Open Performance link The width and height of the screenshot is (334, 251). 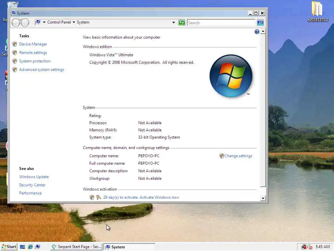[x=30, y=193]
